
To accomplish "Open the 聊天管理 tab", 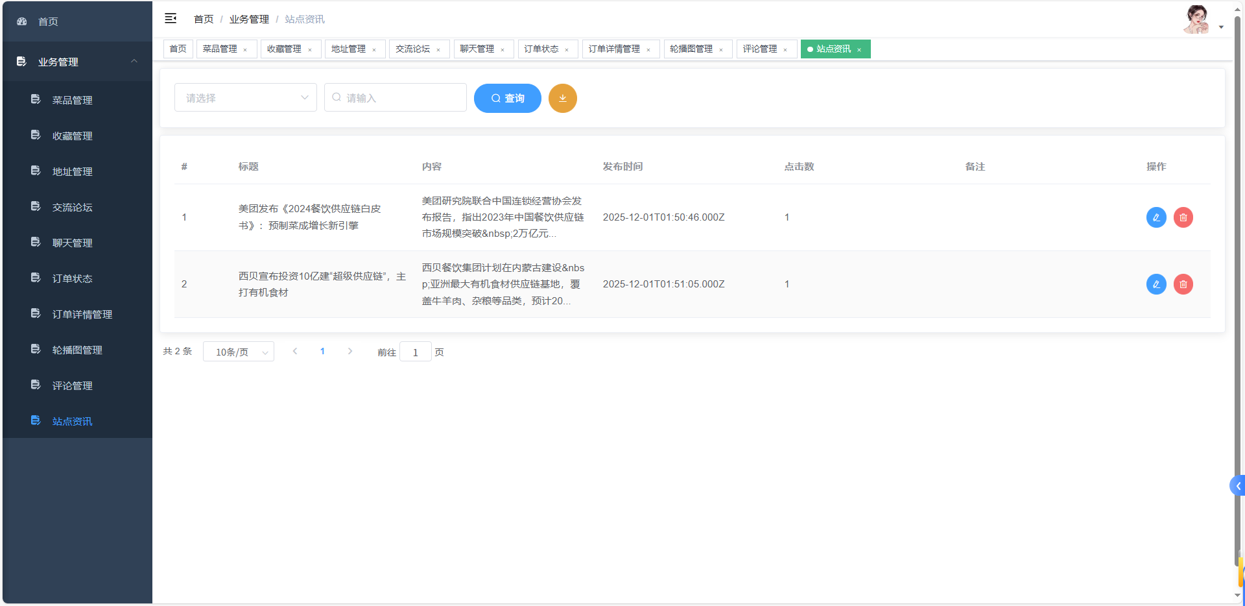I will point(477,49).
